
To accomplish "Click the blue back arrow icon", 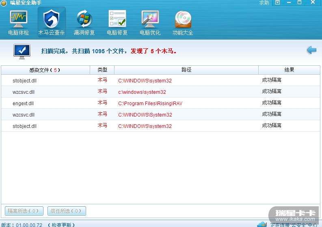I will tap(311, 50).
